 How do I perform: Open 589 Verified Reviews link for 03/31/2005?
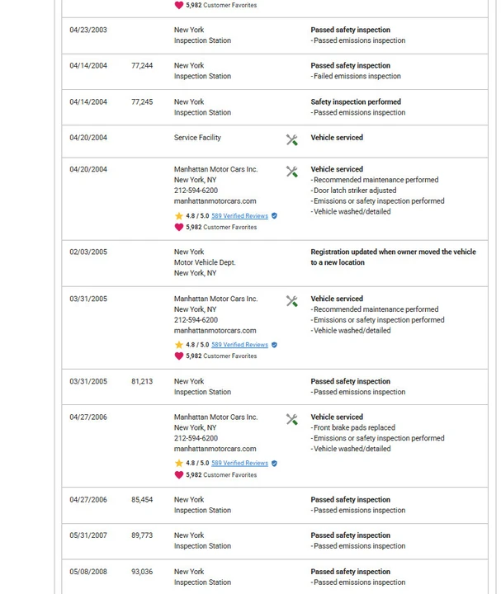(x=239, y=345)
